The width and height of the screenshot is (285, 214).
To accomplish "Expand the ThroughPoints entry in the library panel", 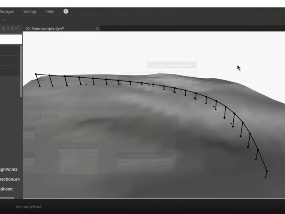I will pos(9,169).
